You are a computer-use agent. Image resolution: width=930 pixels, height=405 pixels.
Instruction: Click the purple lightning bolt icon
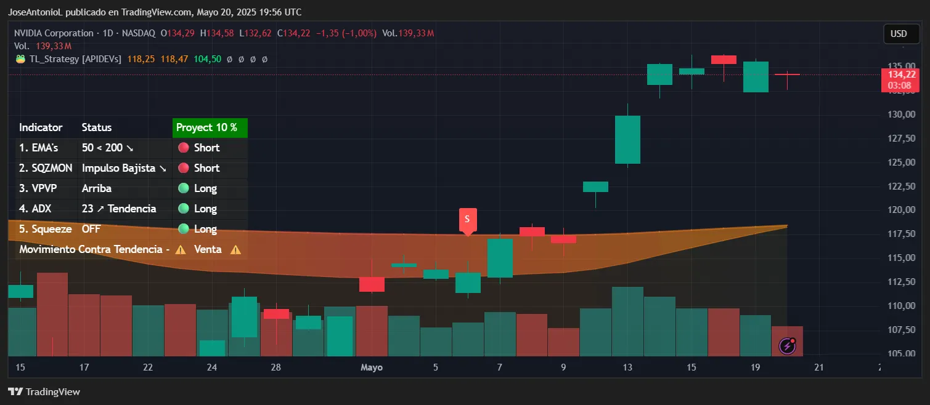(x=788, y=346)
